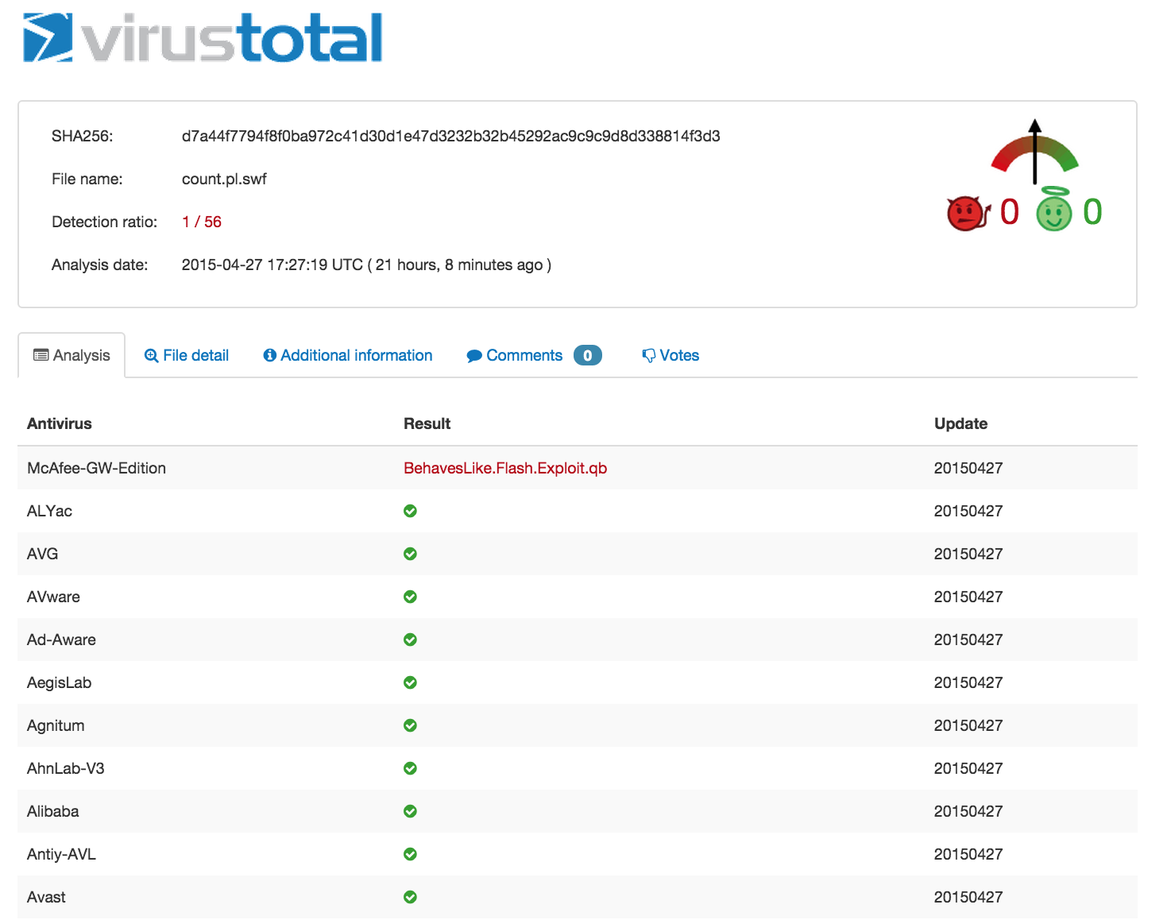Click the green checkmark in Ad-Aware row

(410, 640)
